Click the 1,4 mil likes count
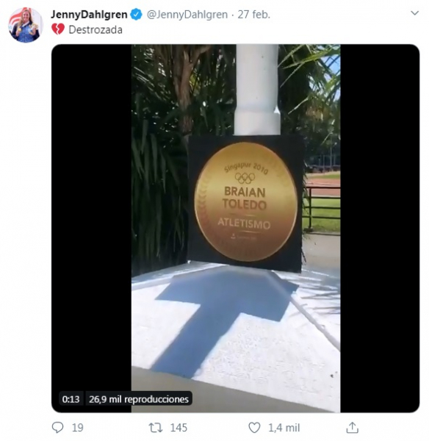Viewport: 429px width, 441px height. pyautogui.click(x=284, y=428)
